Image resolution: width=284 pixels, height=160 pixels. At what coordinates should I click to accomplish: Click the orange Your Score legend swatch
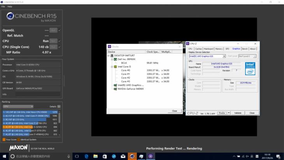pyautogui.click(x=4, y=139)
